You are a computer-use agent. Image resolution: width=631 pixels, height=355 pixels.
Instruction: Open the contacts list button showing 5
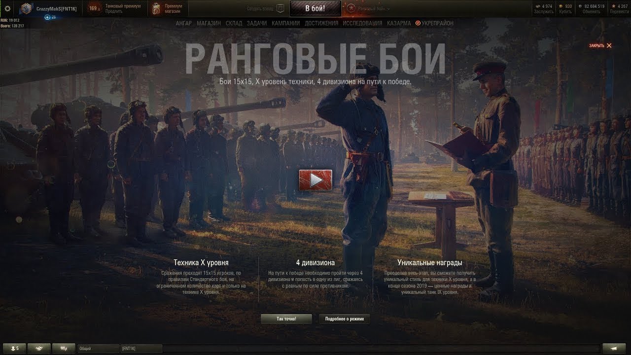(x=13, y=348)
